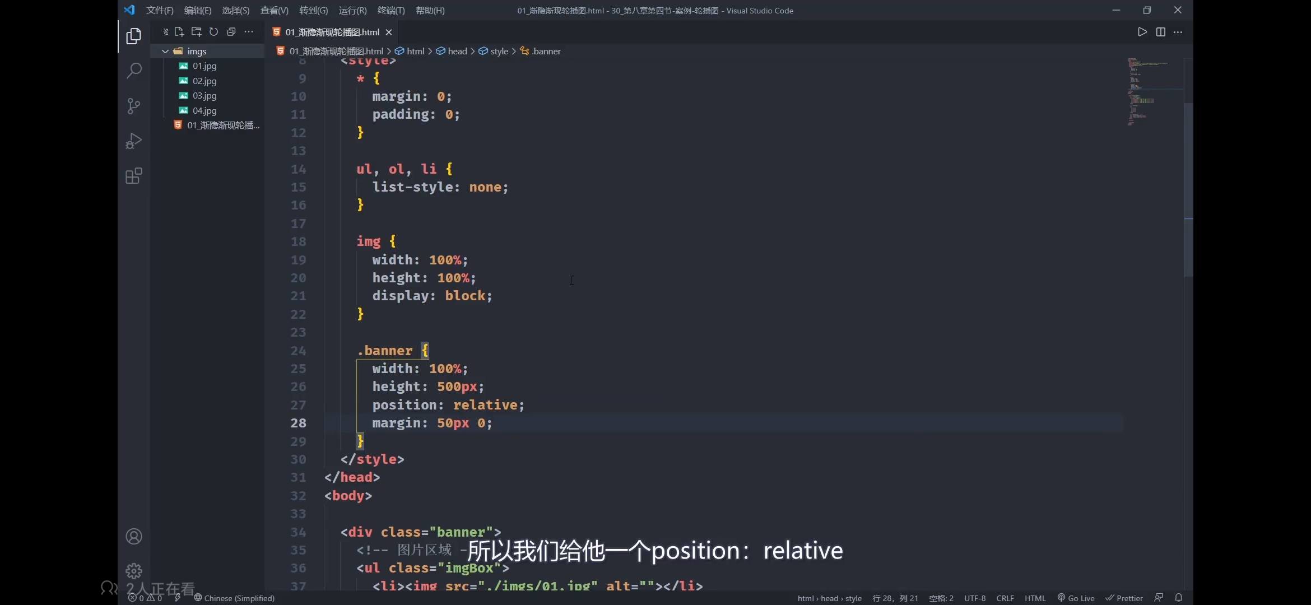Refresh the explorer file list
The image size is (1311, 605).
(x=213, y=32)
